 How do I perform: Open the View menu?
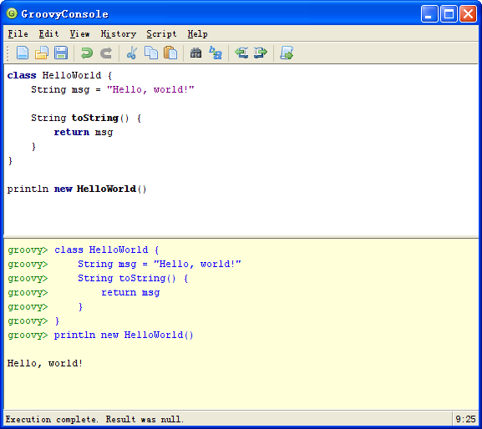pyautogui.click(x=79, y=33)
